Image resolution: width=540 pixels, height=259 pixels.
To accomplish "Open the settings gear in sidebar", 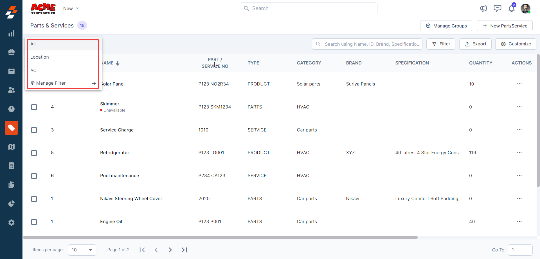I will click(11, 223).
